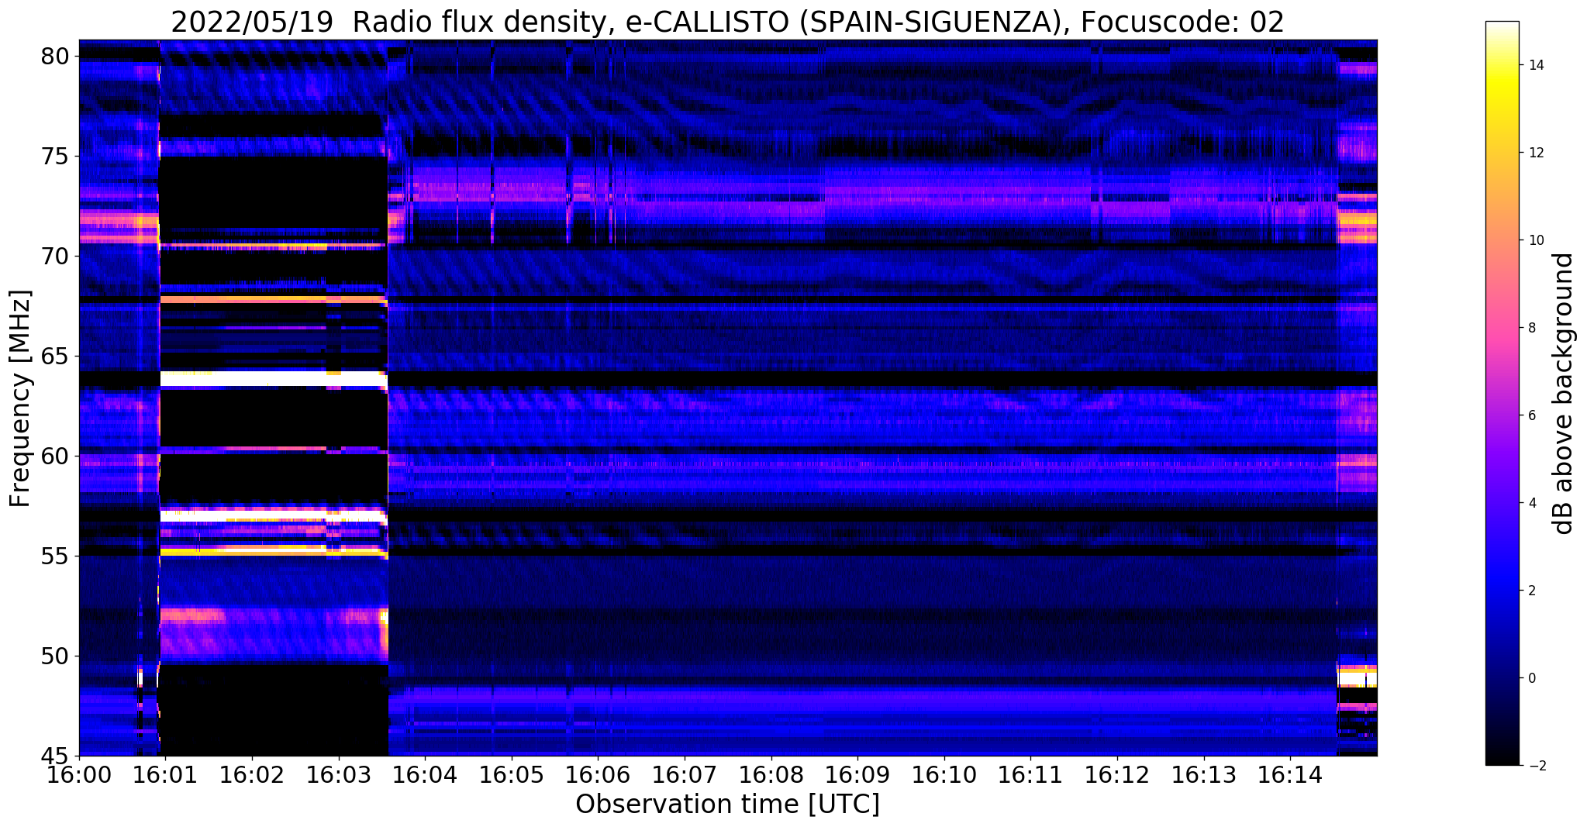Click the 'Observation time [UTC]' x-axis label
The width and height of the screenshot is (1587, 827).
tap(727, 805)
